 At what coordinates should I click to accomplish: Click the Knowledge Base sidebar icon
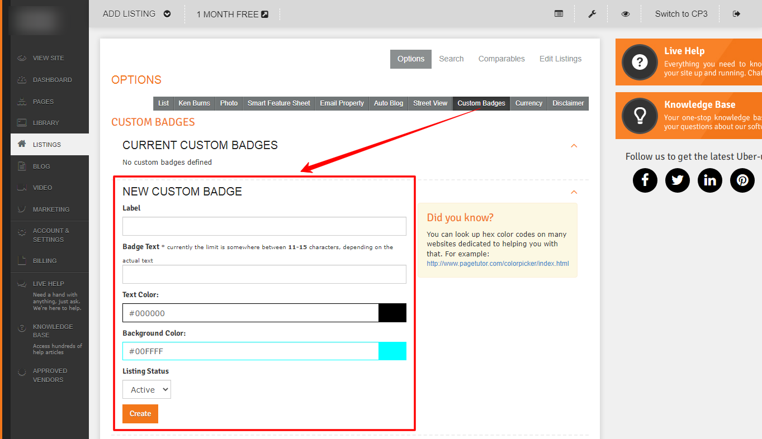point(22,327)
